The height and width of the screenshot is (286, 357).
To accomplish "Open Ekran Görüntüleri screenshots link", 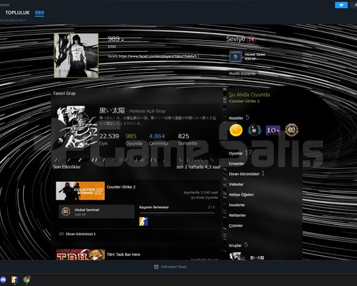I will click(x=244, y=174).
